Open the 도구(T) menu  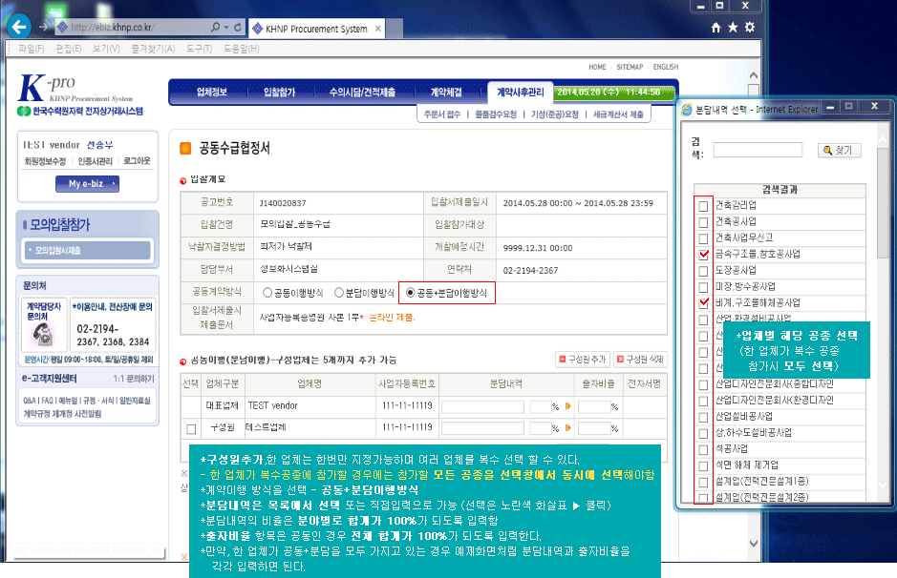click(199, 49)
